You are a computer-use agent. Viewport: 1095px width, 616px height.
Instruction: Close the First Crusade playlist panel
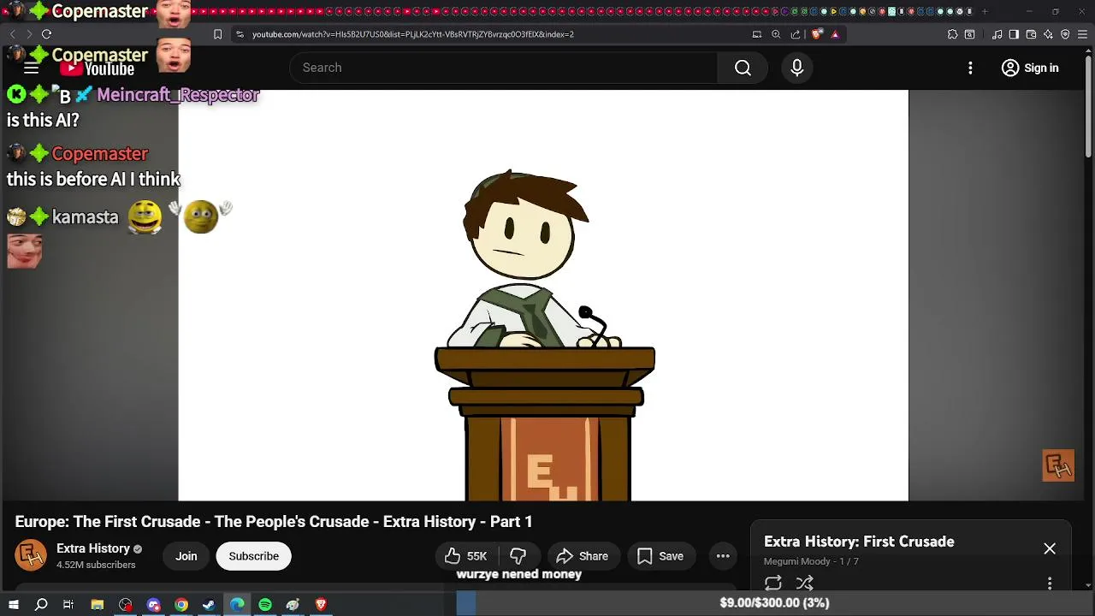[1050, 548]
